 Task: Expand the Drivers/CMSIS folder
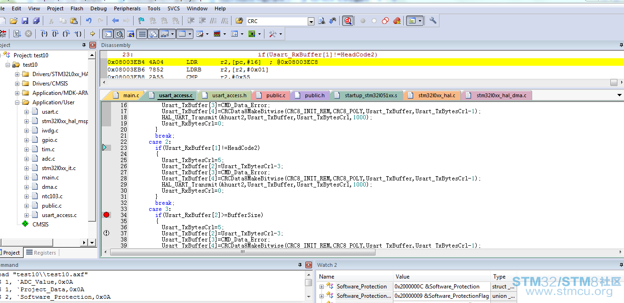[x=17, y=84]
